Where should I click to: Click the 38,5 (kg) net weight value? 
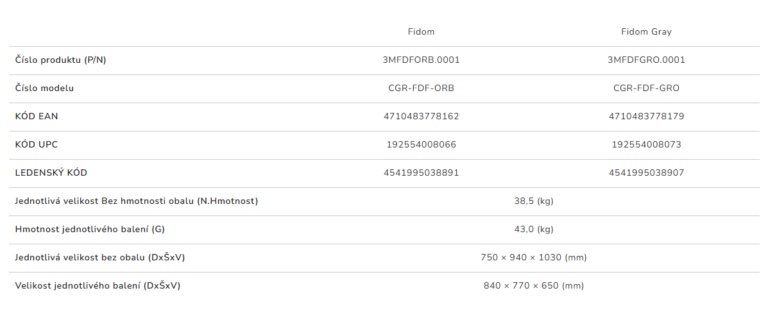tap(533, 201)
